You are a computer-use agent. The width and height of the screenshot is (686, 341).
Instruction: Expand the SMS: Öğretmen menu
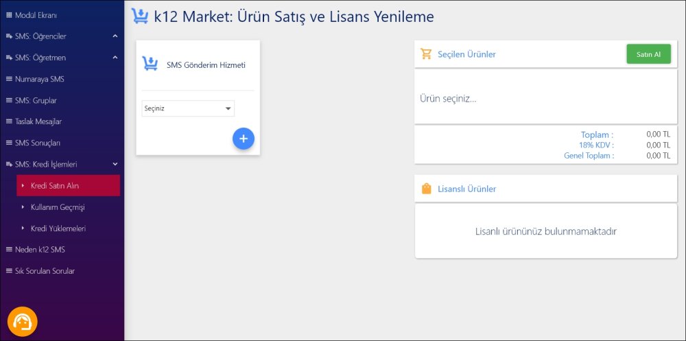[x=115, y=58]
